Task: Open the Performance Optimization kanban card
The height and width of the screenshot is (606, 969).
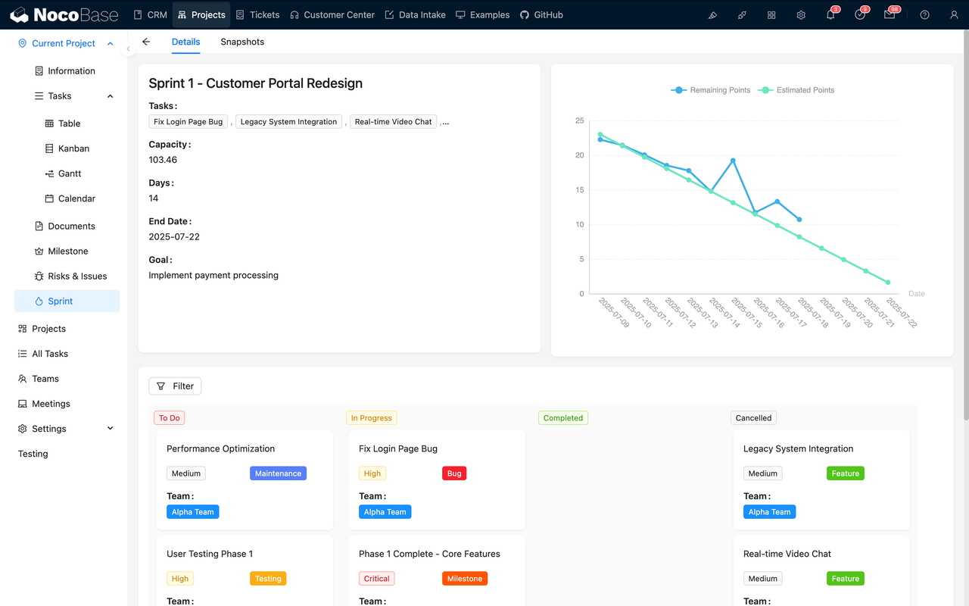Action: (x=245, y=480)
